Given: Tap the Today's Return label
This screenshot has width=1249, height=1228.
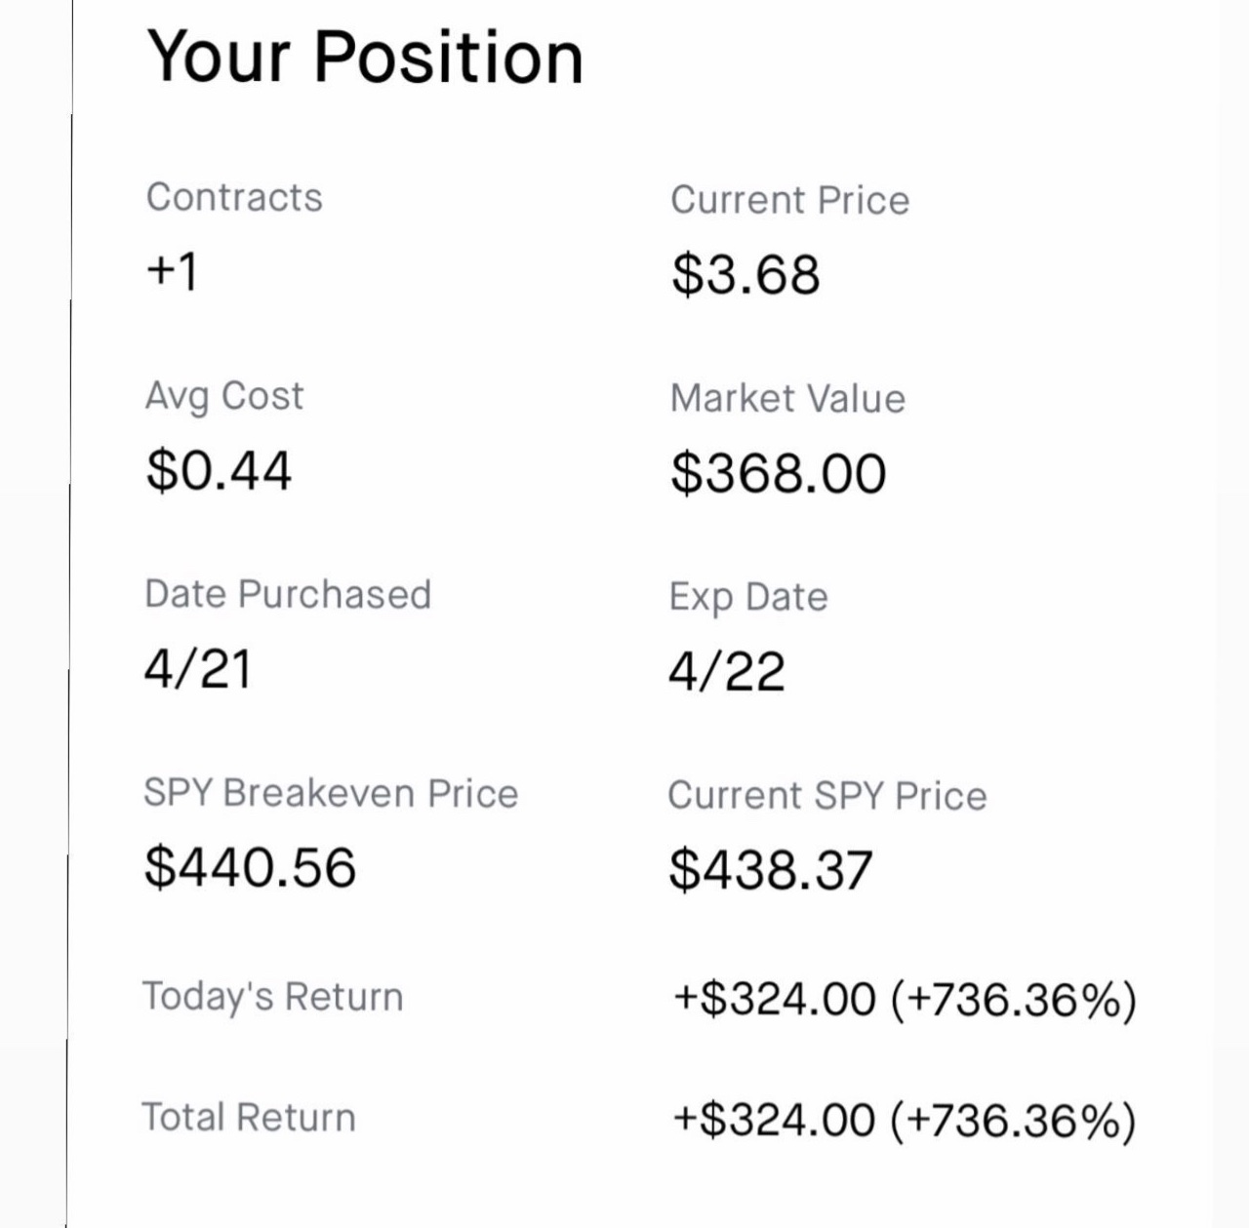Looking at the screenshot, I should pyautogui.click(x=273, y=997).
